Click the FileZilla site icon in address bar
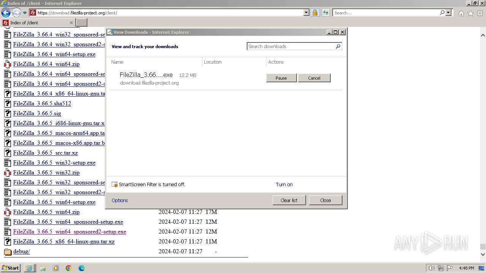486x273 pixels. [x=33, y=13]
